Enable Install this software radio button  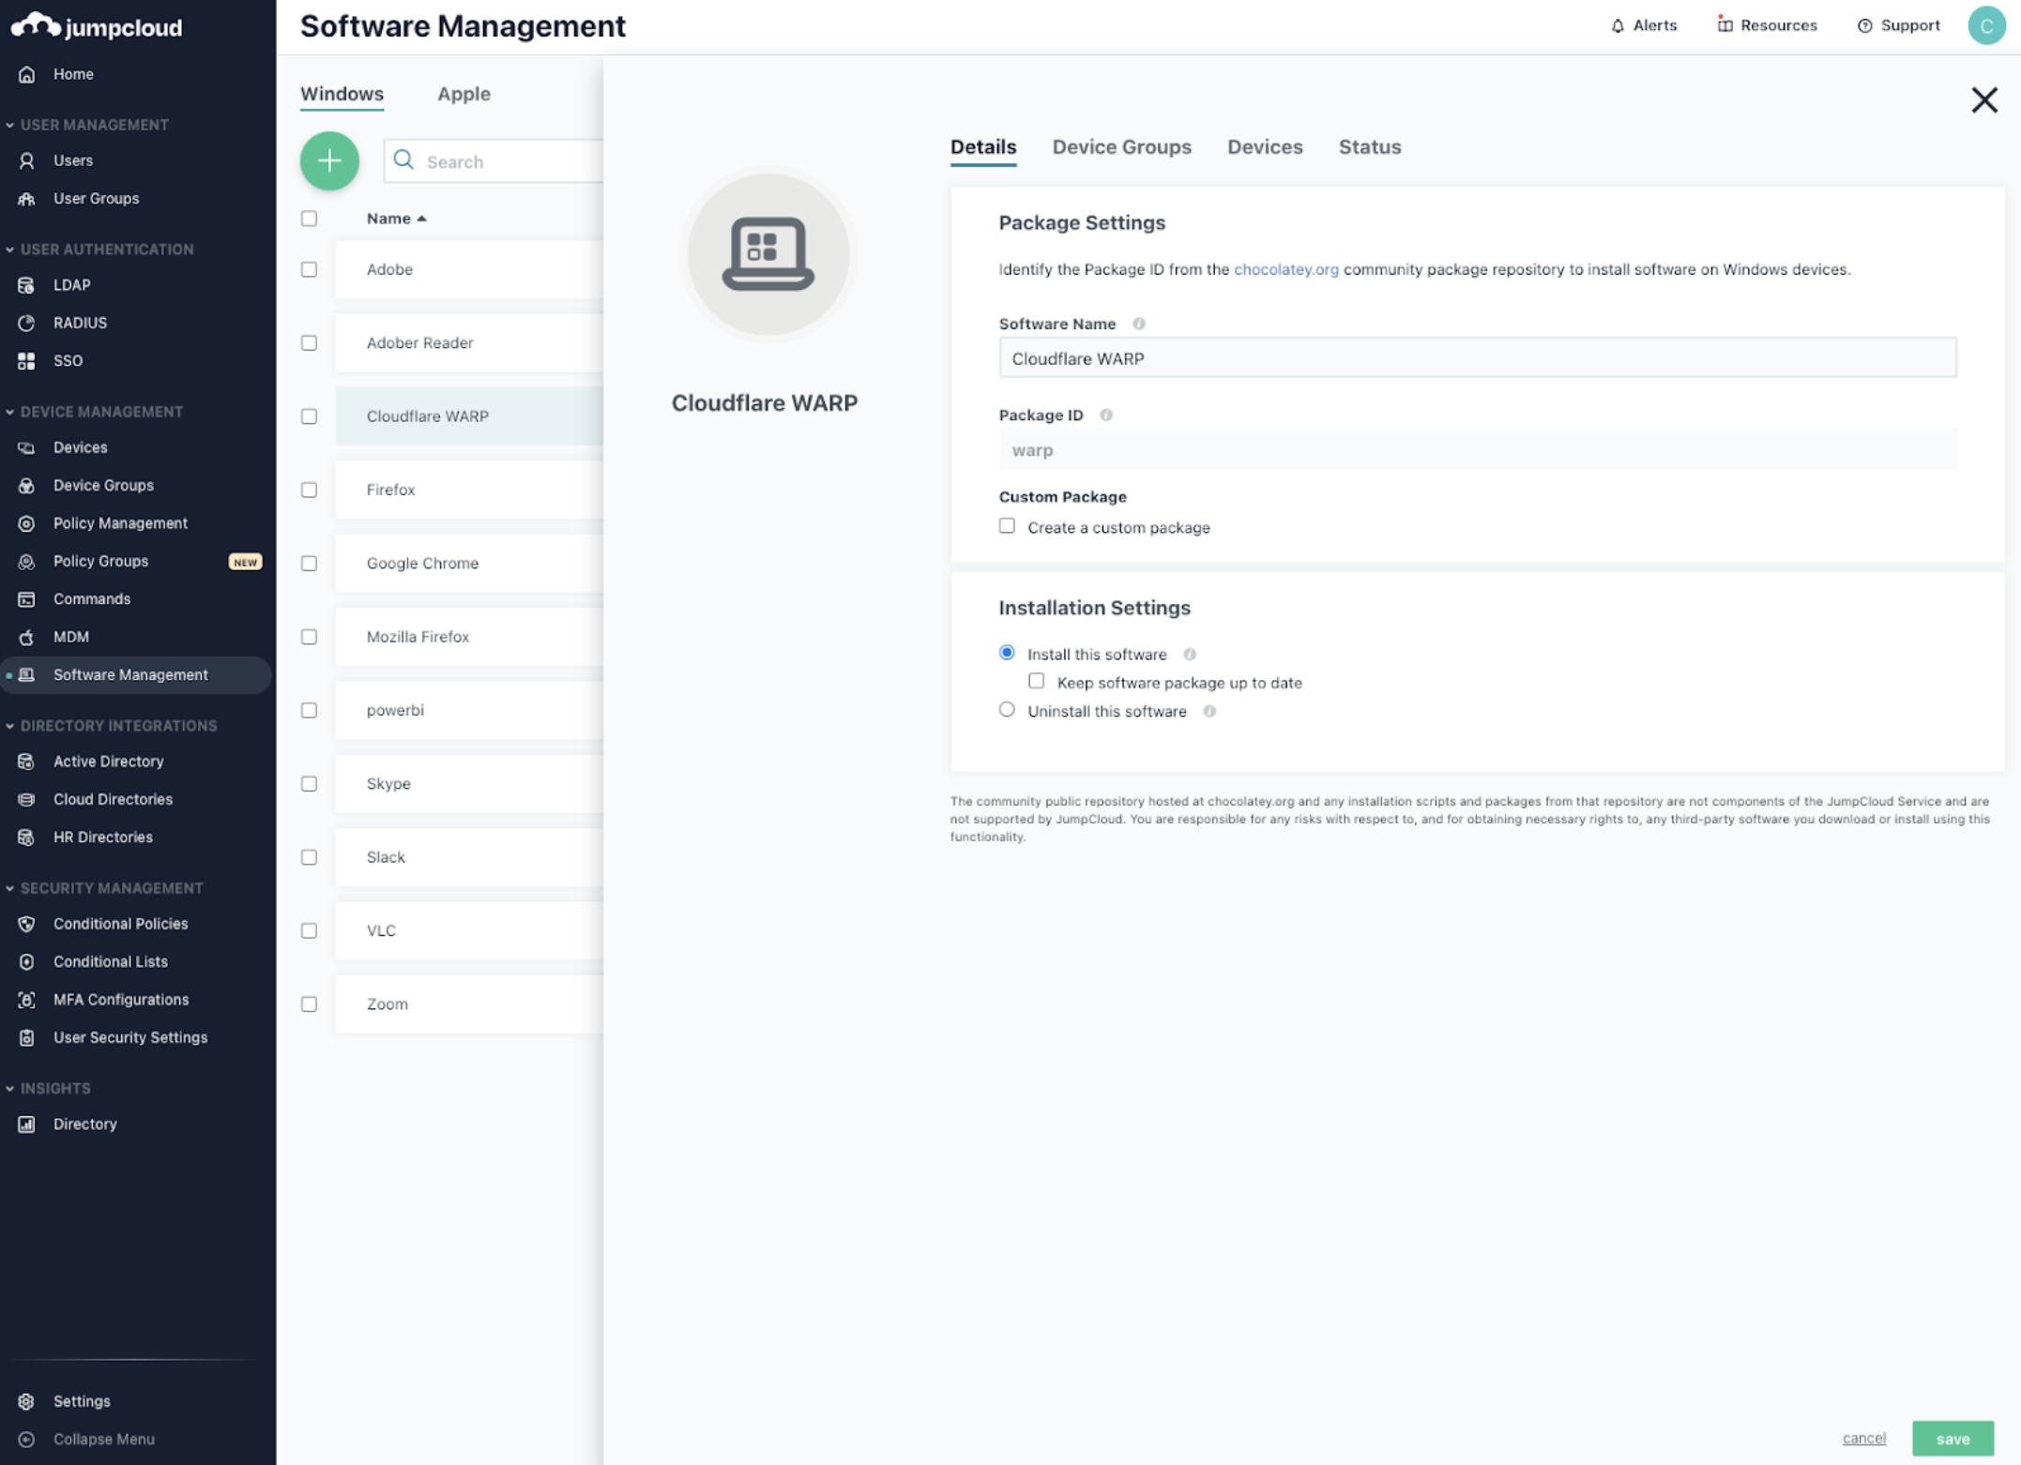[x=1006, y=653]
